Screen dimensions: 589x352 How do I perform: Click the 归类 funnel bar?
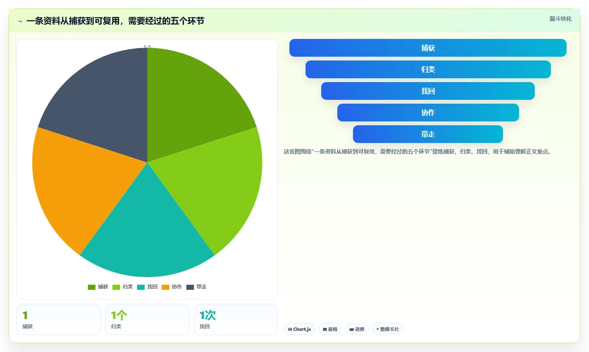click(428, 69)
